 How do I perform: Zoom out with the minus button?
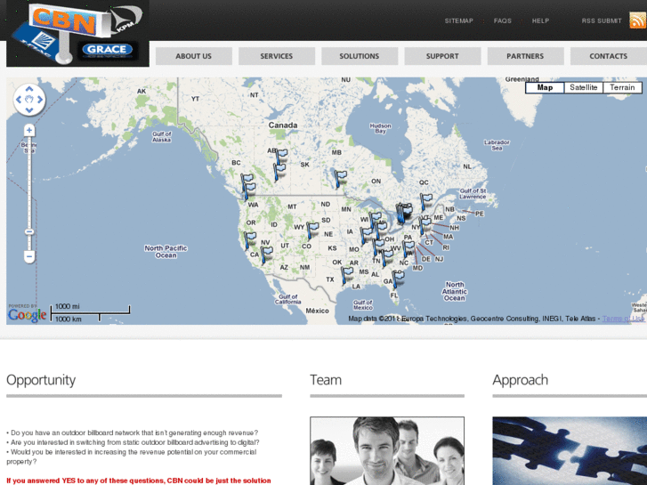(28, 256)
